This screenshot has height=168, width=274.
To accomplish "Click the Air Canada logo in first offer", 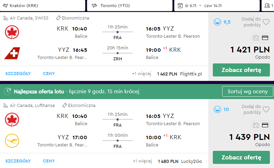I will point(12,32).
